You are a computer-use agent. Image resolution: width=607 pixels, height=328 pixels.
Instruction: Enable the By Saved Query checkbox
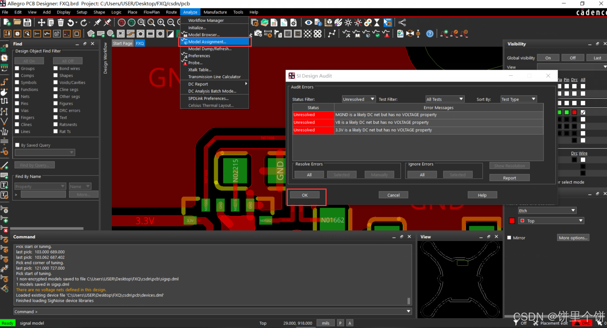pyautogui.click(x=17, y=145)
